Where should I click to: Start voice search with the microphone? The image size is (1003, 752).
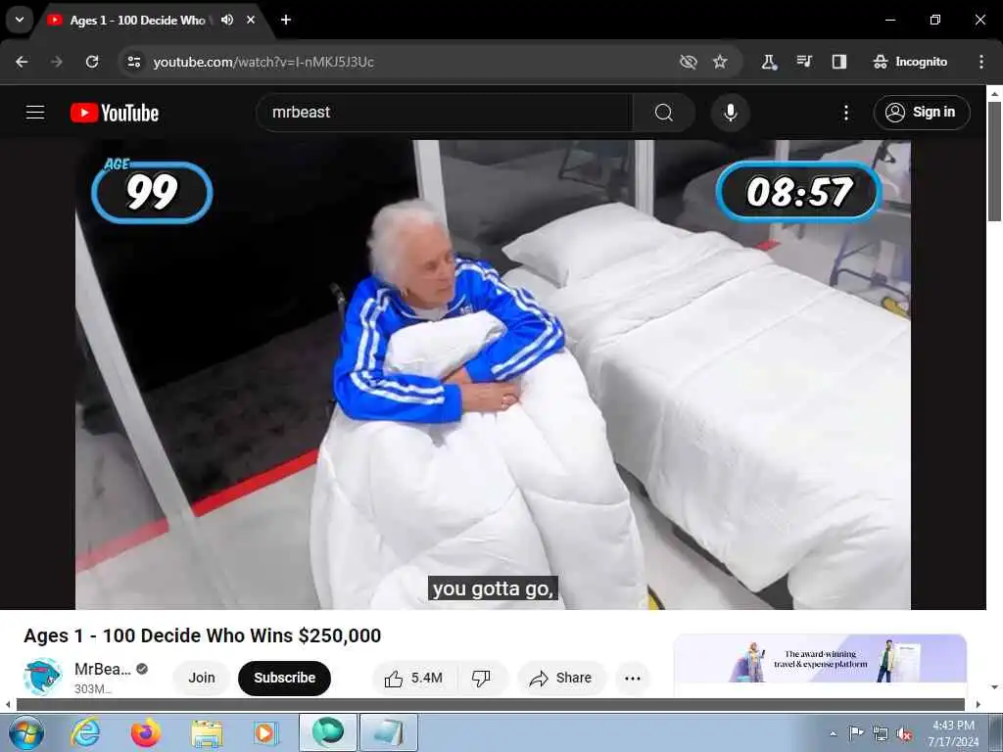[731, 113]
